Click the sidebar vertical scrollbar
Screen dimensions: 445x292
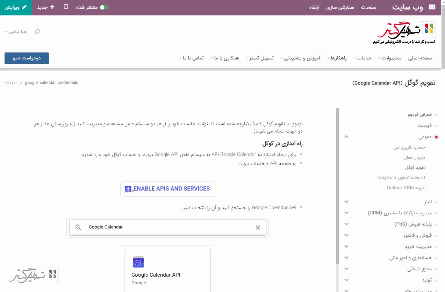pyautogui.click(x=338, y=185)
